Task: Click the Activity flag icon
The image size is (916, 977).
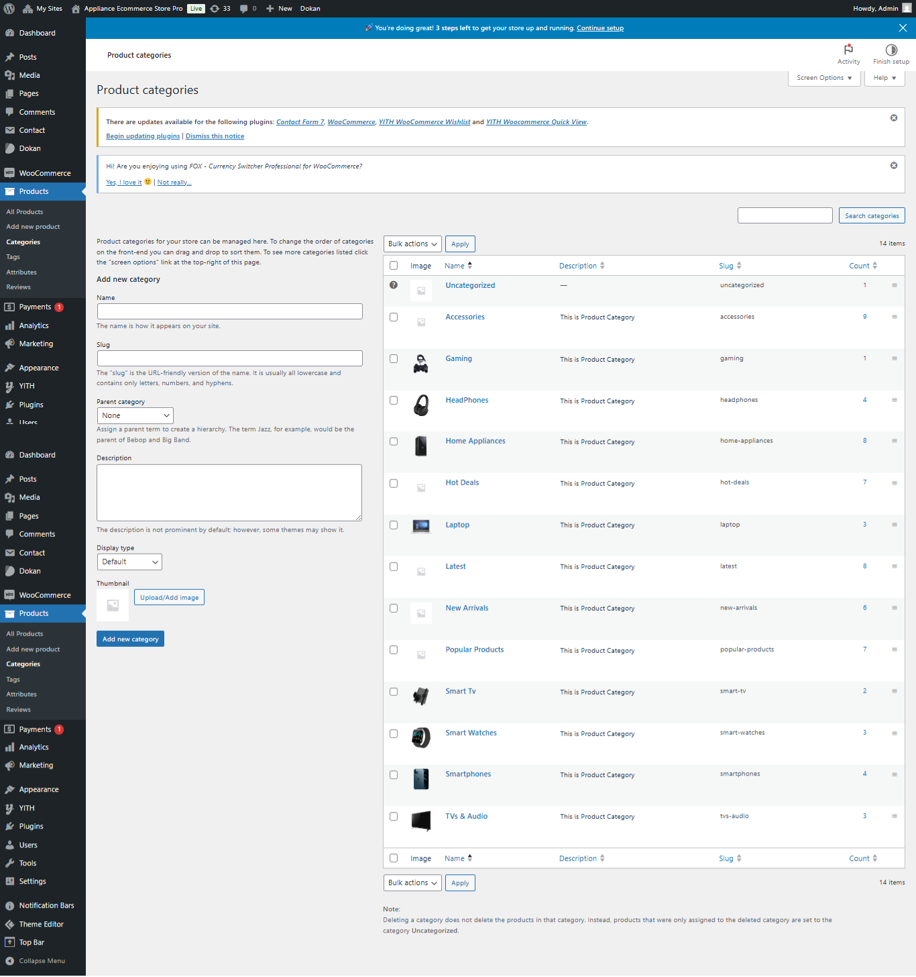Action: (848, 50)
